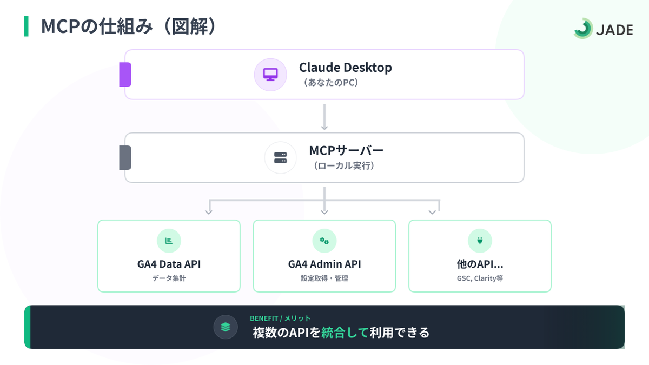
Task: Click the plug icon for other APIs
Action: 480,241
